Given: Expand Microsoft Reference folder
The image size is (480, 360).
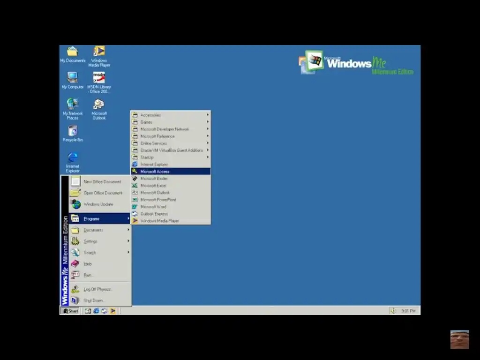Looking at the screenshot, I should coord(171,136).
